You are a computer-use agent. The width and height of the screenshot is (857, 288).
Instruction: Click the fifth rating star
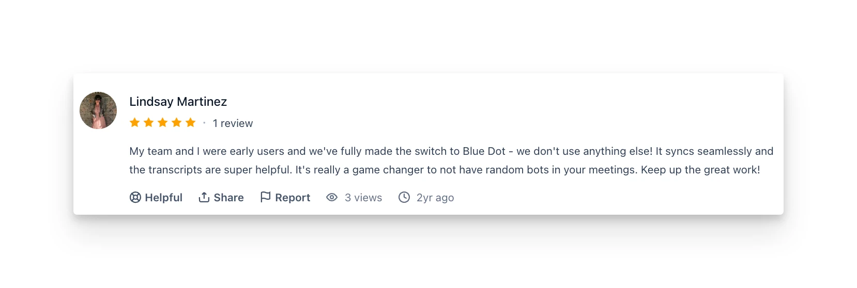pos(191,123)
